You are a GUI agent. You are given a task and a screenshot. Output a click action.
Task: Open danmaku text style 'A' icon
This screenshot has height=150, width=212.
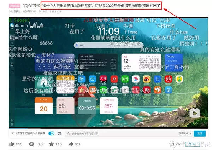point(69,134)
